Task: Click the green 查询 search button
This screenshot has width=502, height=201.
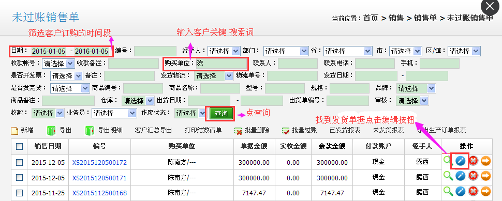Action: (221, 114)
